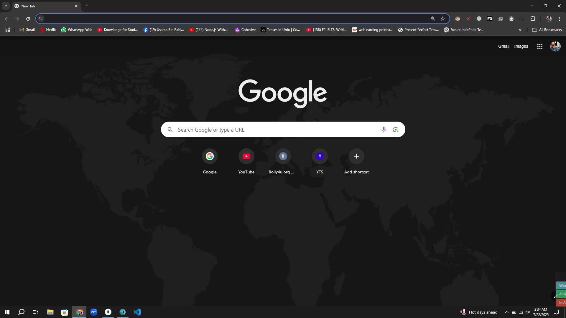
Task: Click Add shortcut plus tile
Action: click(x=356, y=162)
